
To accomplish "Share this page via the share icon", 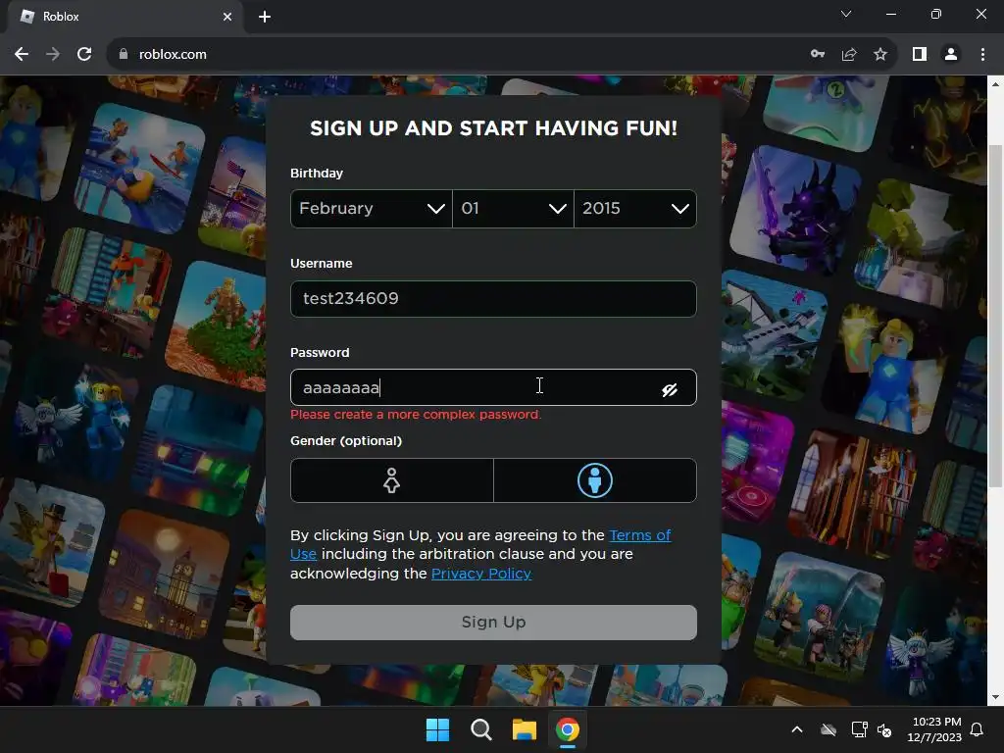I will [x=849, y=55].
